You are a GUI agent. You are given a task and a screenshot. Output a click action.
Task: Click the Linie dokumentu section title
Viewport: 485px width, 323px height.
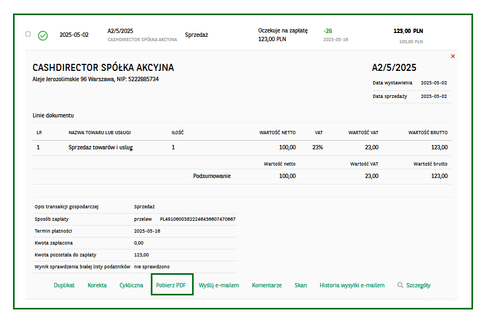pos(53,115)
